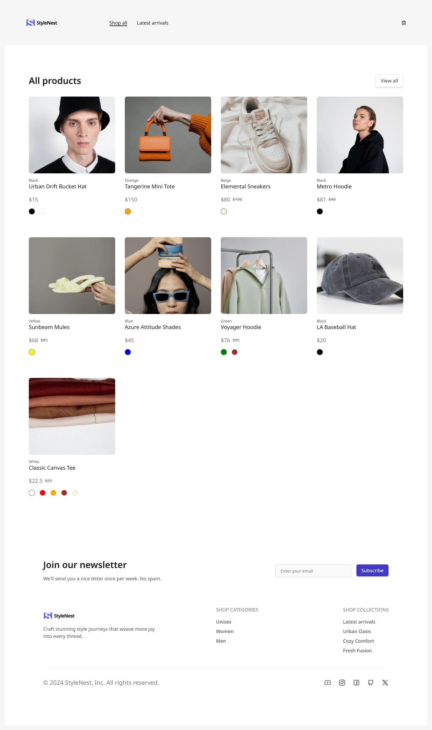Open Latest arrivals in top navigation
Viewport: 432px width, 730px height.
coord(152,23)
